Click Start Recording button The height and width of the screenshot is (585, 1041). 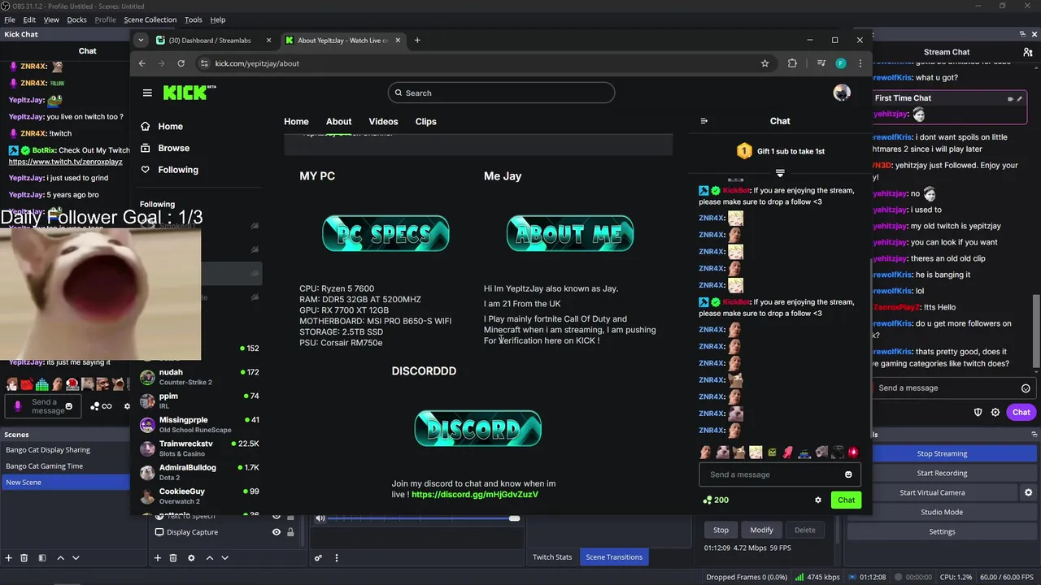pos(942,473)
